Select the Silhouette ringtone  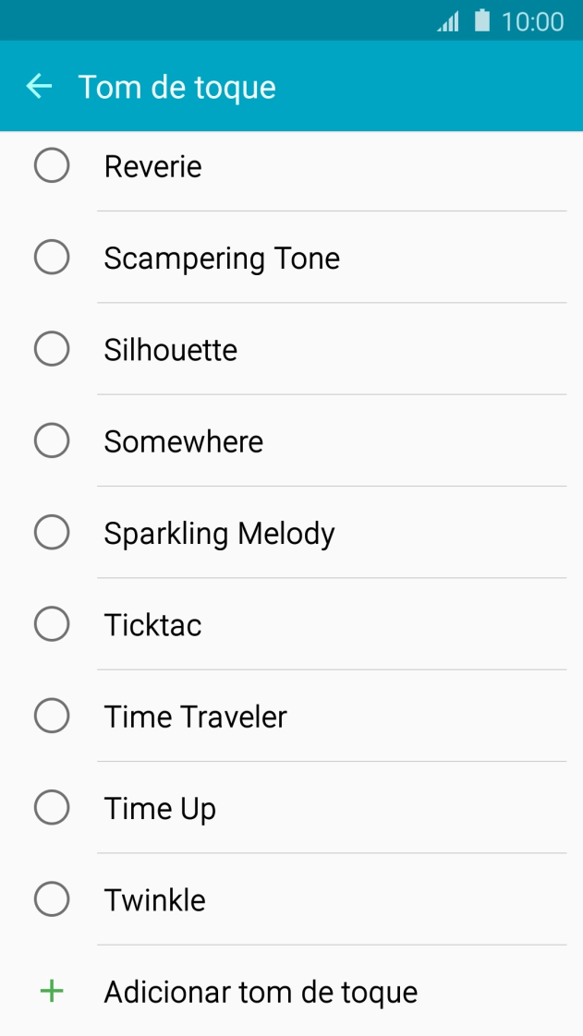52,349
